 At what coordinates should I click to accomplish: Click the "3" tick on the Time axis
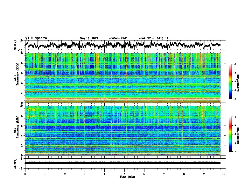(85, 174)
